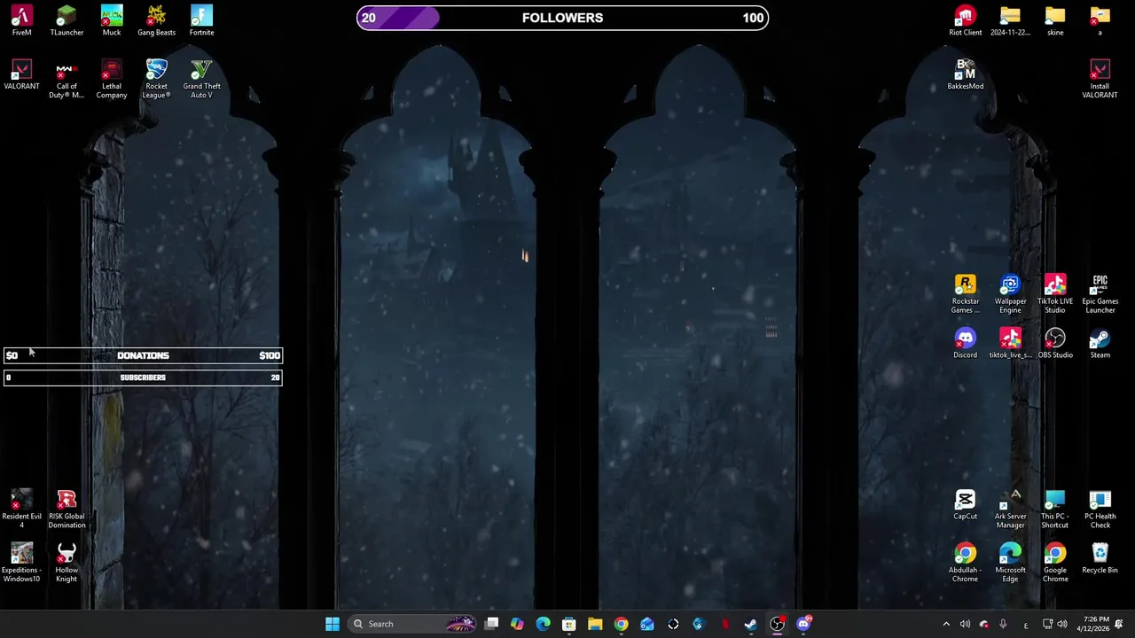Open TikTok LIVE Studio shortcut
Viewport: 1135px width, 638px height.
[x=1055, y=295]
